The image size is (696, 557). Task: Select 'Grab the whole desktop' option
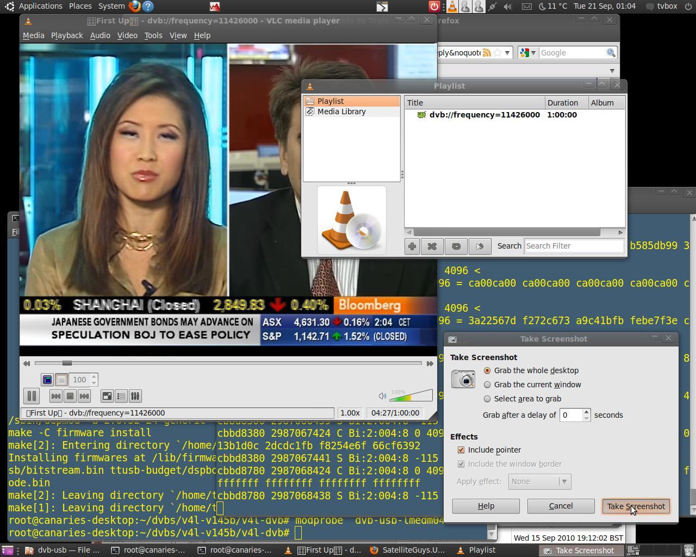point(531,370)
